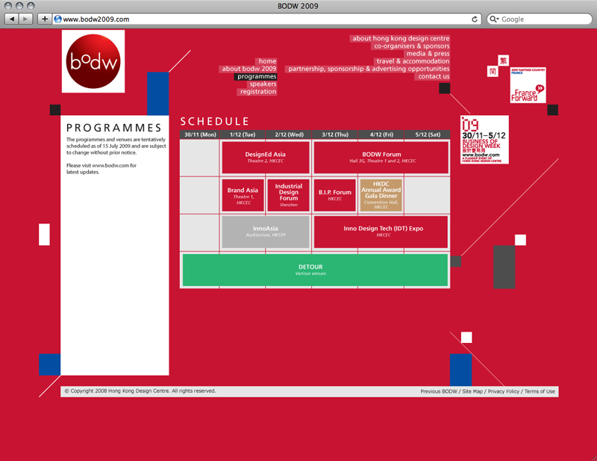The height and width of the screenshot is (461, 597).
Task: Open the France Forward partner country banner
Action: coord(528,85)
